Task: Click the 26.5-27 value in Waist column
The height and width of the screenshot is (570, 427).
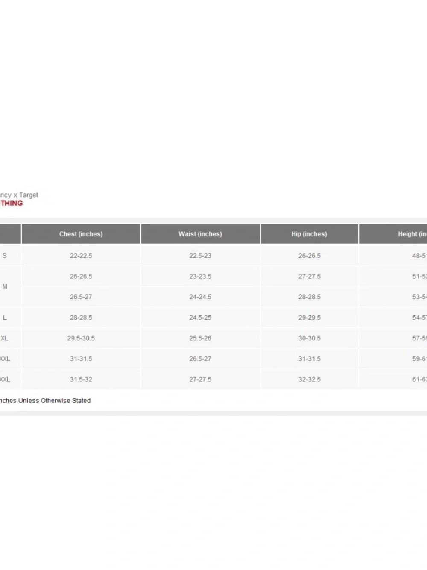Action: click(x=200, y=359)
